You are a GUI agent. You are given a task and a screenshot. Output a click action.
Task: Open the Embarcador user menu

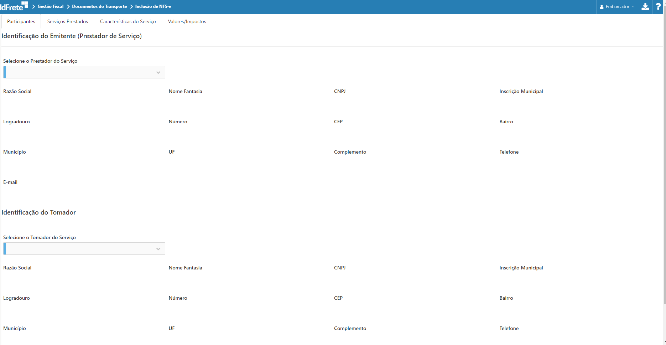pos(617,7)
